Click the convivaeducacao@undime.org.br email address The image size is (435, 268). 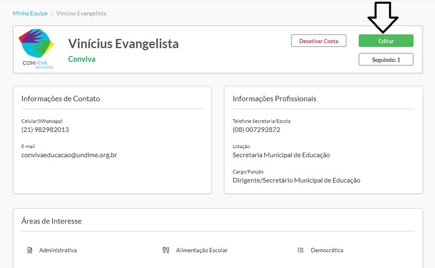coord(69,155)
